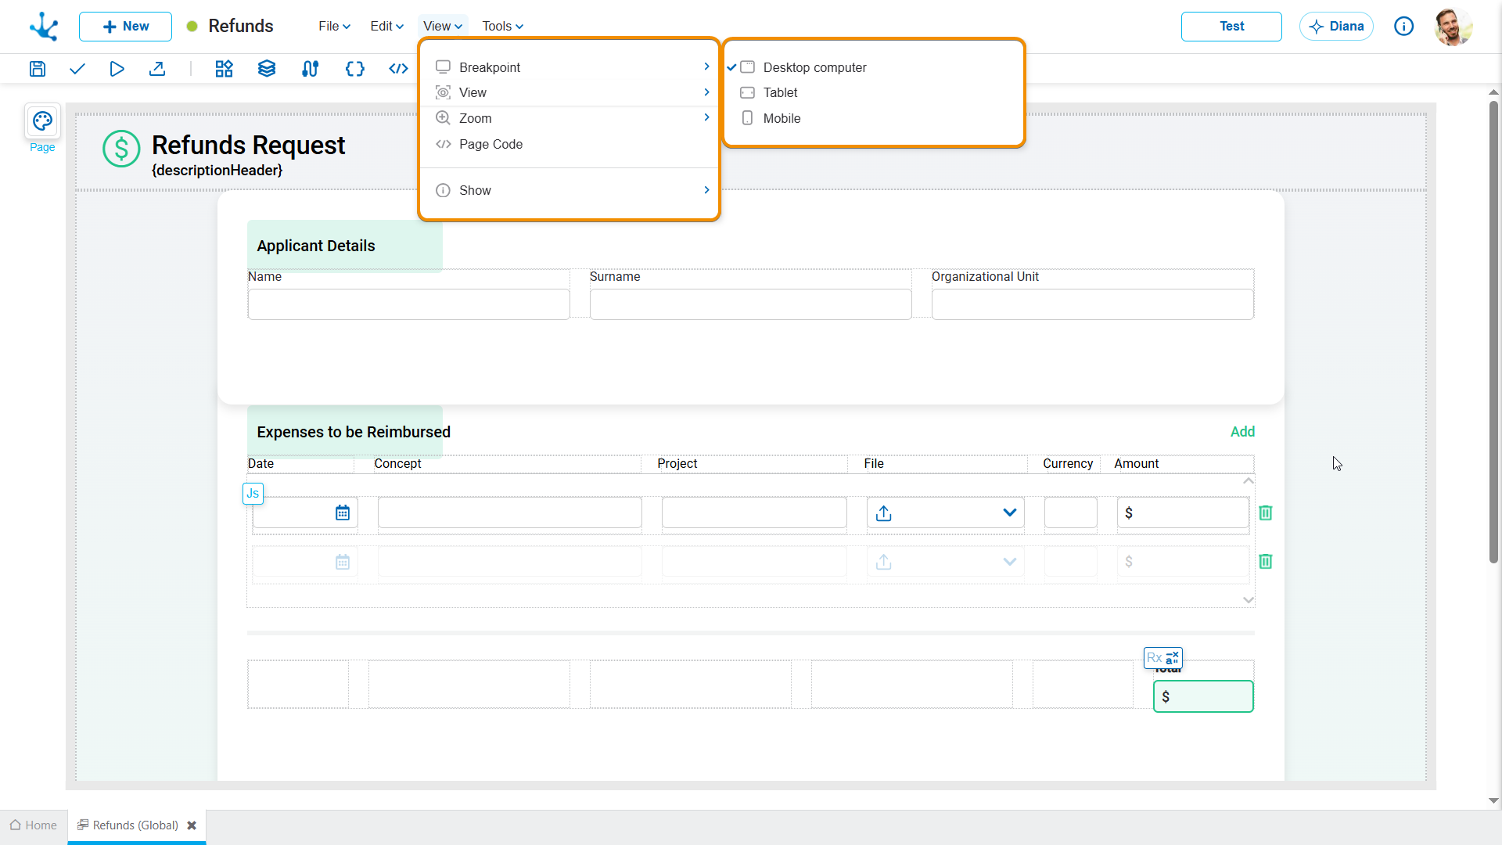The image size is (1502, 845).
Task: Delete the first expense row trash icon
Action: pos(1266,513)
